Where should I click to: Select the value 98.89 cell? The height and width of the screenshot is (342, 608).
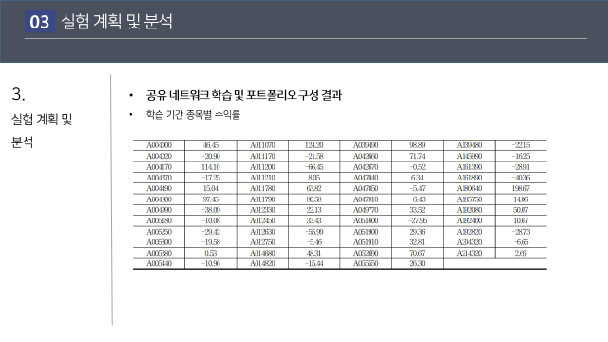pos(417,145)
